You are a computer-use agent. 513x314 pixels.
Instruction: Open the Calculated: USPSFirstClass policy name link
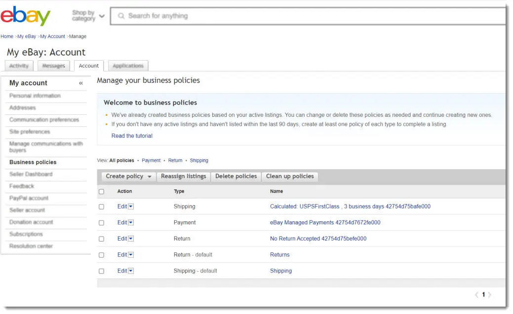coord(350,207)
